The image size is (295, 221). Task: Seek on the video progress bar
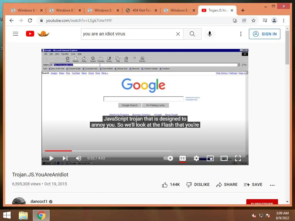145,151
